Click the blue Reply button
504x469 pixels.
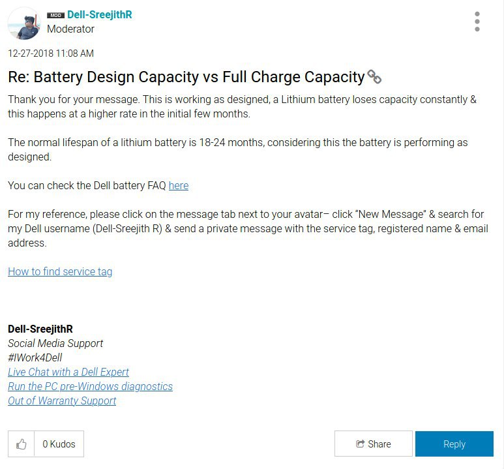click(454, 444)
